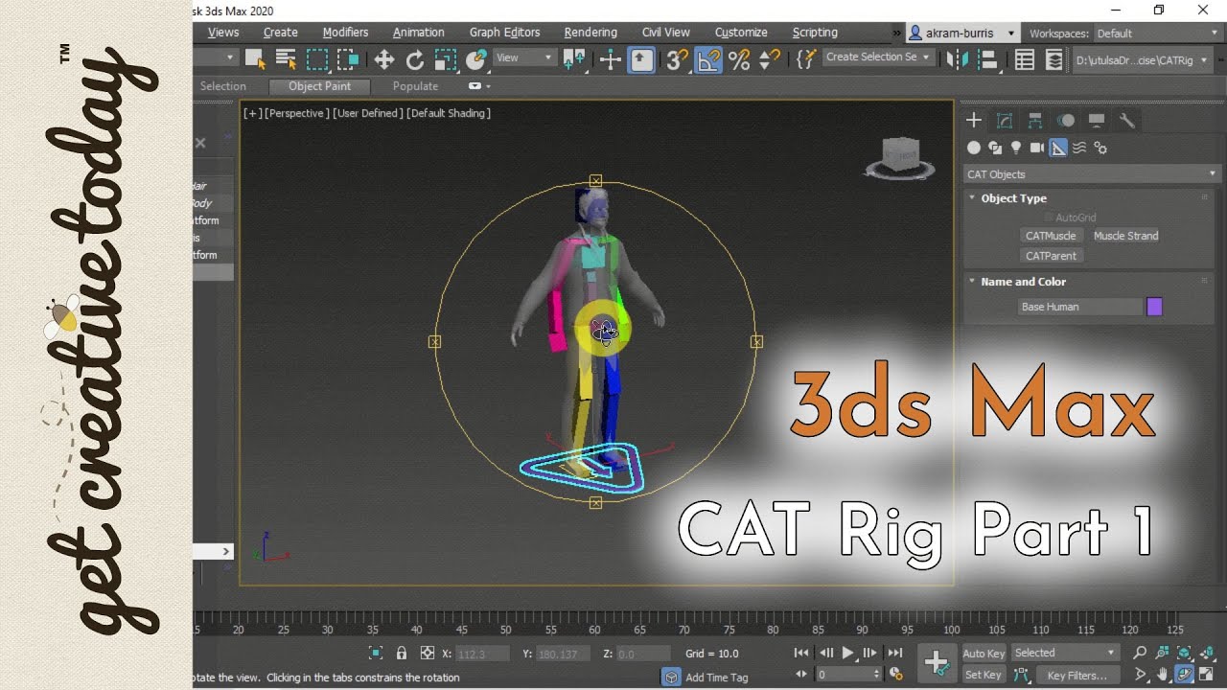Open the Display command panel tab
The height and width of the screenshot is (690, 1227).
[x=1097, y=121]
